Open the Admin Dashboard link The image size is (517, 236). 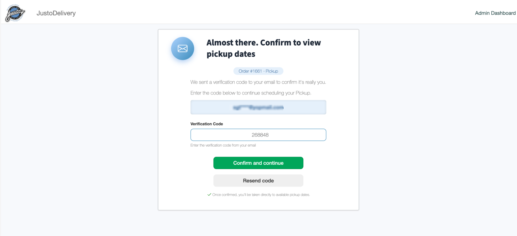point(495,13)
